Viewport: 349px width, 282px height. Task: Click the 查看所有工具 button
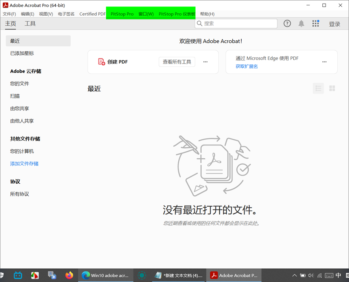(177, 62)
